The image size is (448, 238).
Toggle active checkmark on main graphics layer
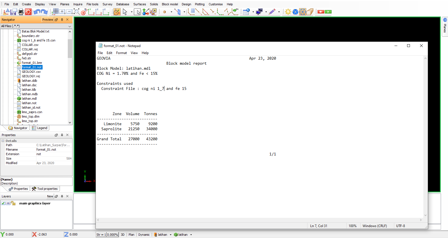(x=3, y=203)
